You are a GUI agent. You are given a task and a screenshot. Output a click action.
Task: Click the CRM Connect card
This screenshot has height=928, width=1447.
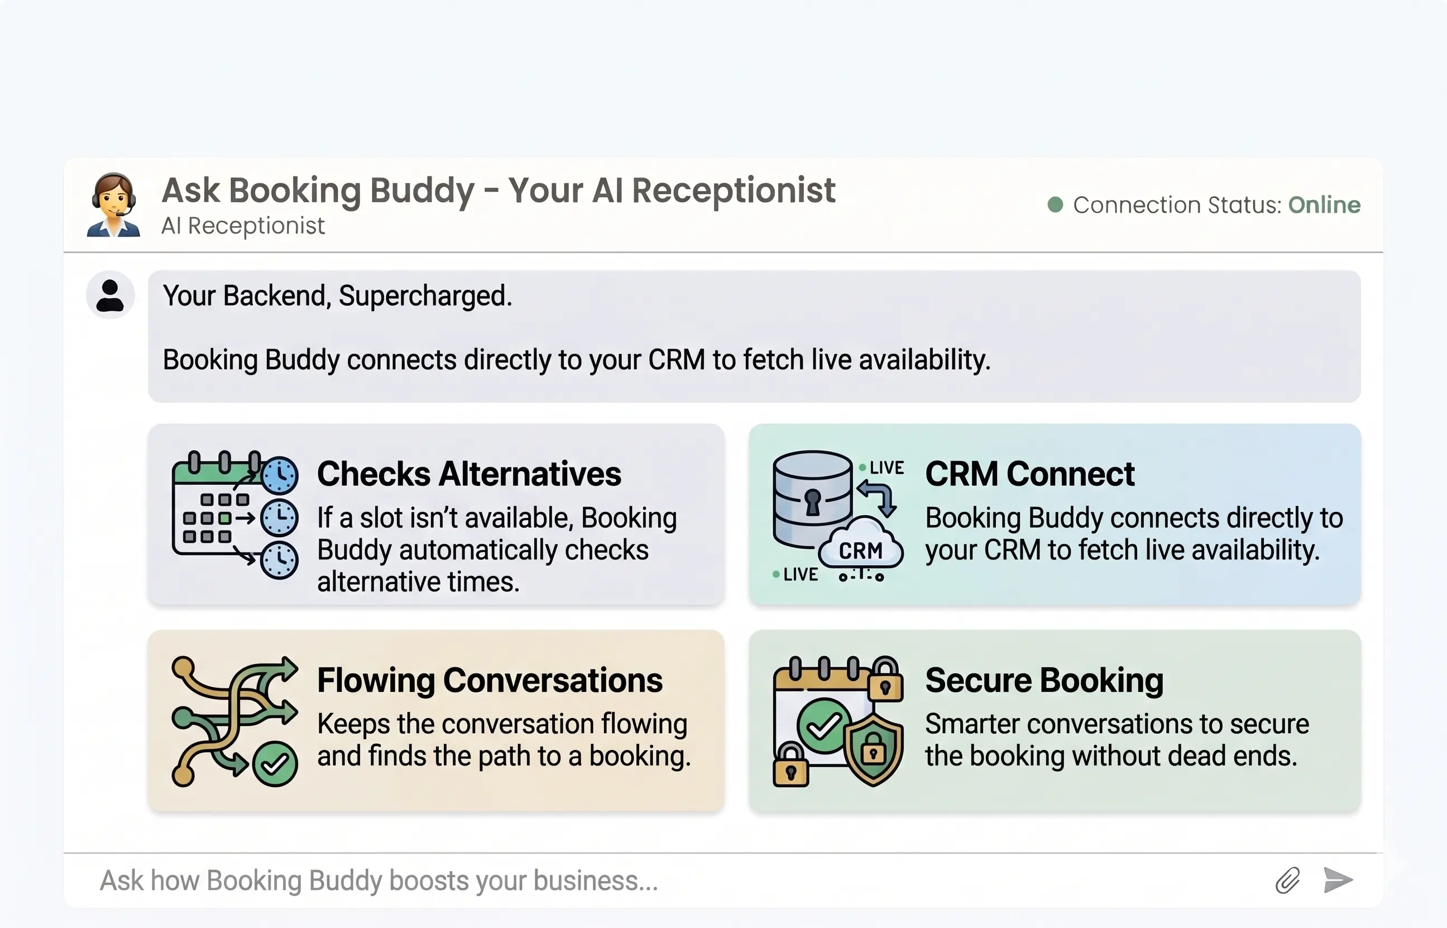(x=1054, y=515)
